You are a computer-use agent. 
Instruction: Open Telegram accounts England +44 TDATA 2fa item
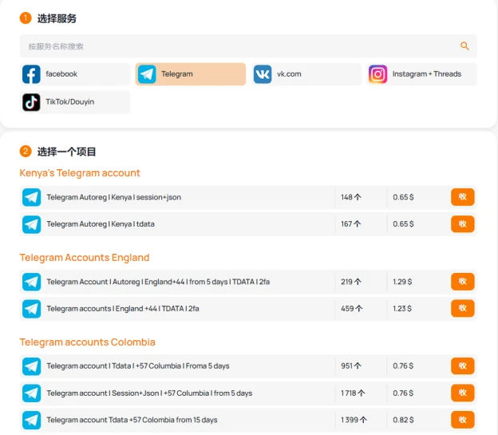[123, 309]
